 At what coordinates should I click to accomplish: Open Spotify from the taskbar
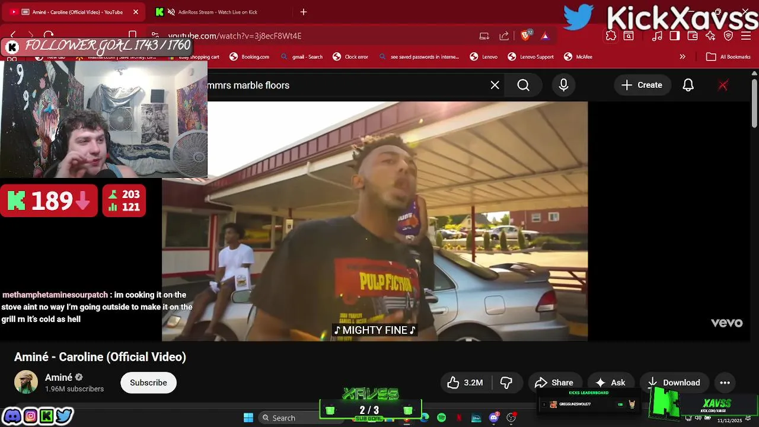click(441, 418)
